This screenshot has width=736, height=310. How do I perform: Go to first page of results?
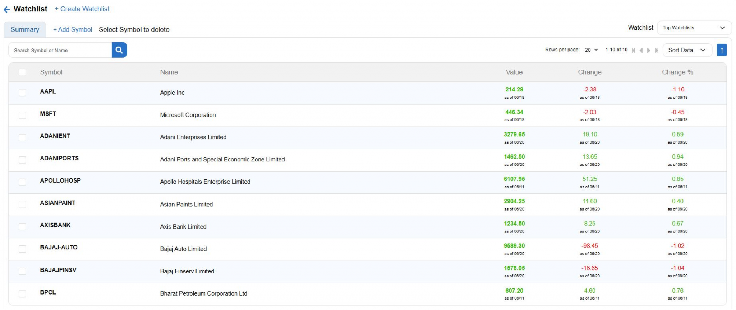[x=634, y=50]
